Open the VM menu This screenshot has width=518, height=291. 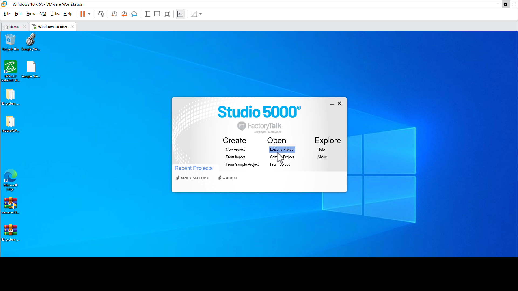tap(43, 14)
